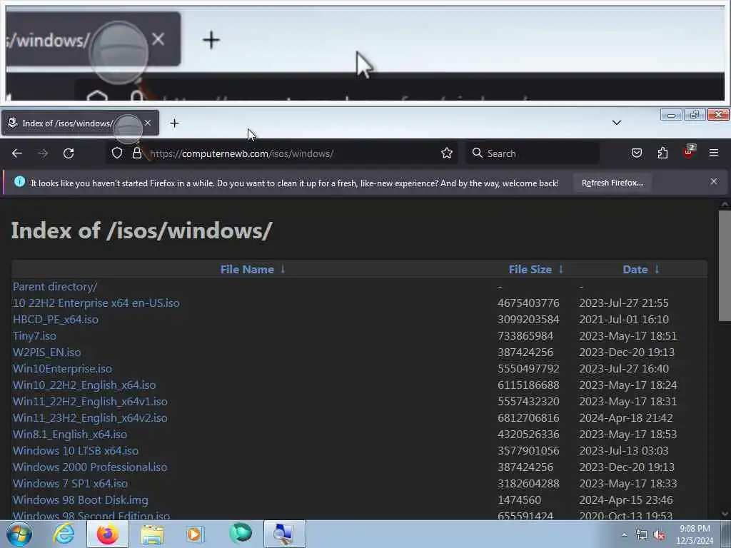Bookmark this page with star icon

coord(447,153)
